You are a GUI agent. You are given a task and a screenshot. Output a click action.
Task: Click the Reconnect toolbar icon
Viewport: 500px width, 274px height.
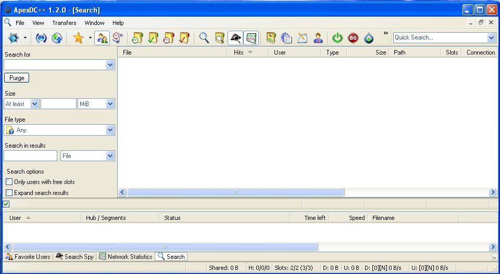pyautogui.click(x=41, y=38)
